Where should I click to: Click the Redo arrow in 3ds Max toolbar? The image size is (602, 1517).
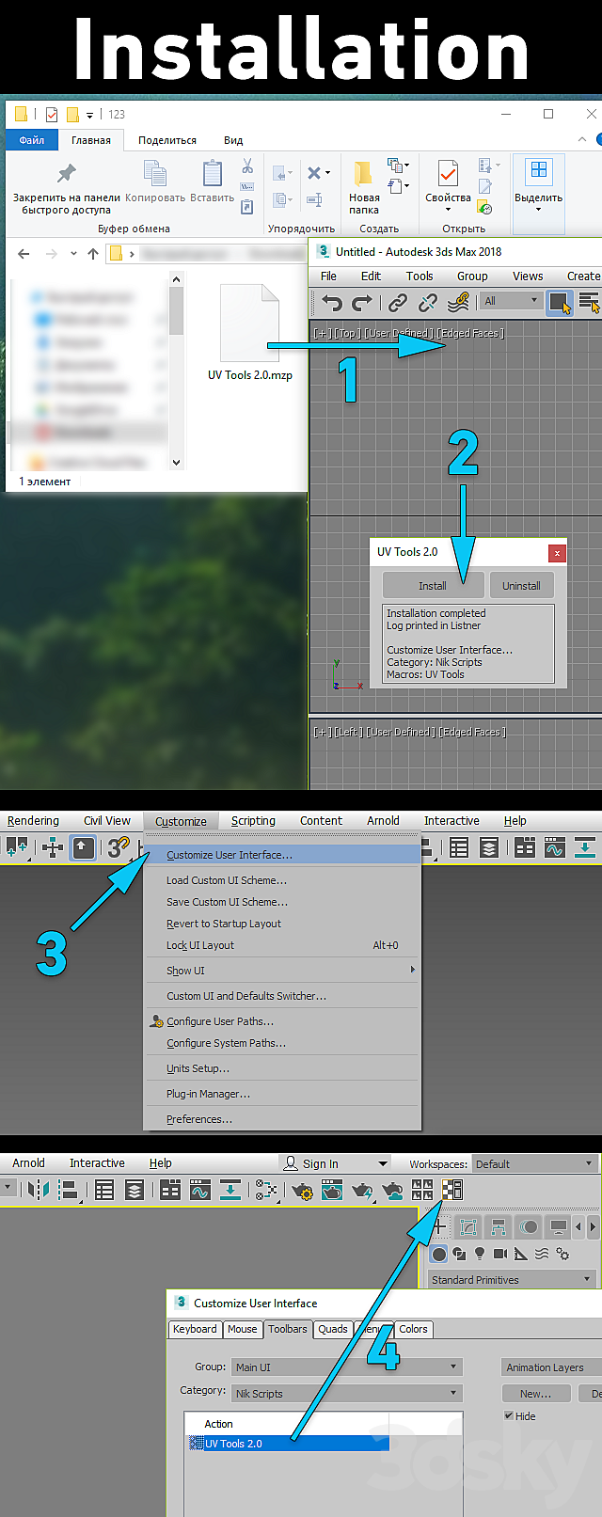(x=362, y=302)
